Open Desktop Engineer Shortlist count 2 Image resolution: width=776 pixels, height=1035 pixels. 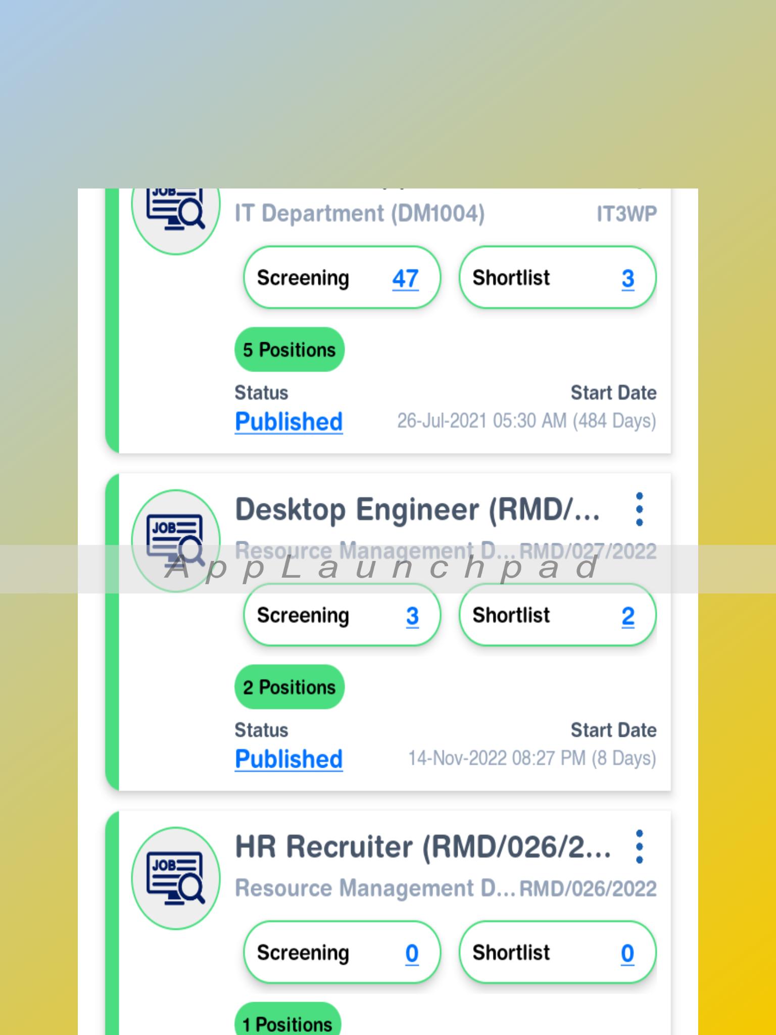628,616
